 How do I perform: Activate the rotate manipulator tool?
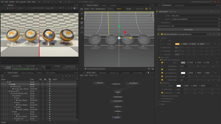pos(82,23)
